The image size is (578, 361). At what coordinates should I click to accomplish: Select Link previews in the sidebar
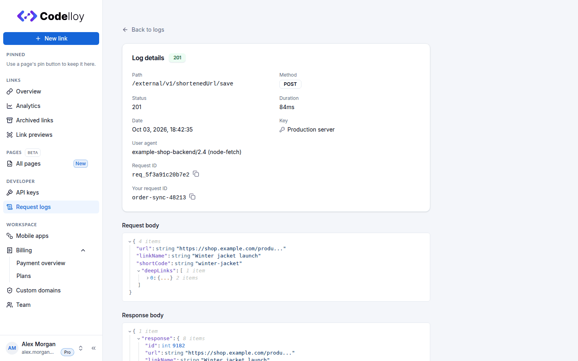pyautogui.click(x=51, y=135)
